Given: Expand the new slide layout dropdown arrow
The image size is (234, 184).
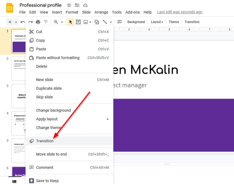Looking at the screenshot, I should click(16, 22).
